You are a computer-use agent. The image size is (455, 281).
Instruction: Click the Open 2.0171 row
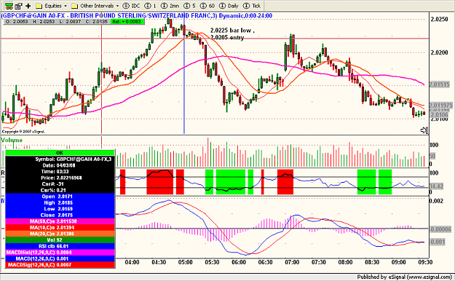(x=60, y=197)
